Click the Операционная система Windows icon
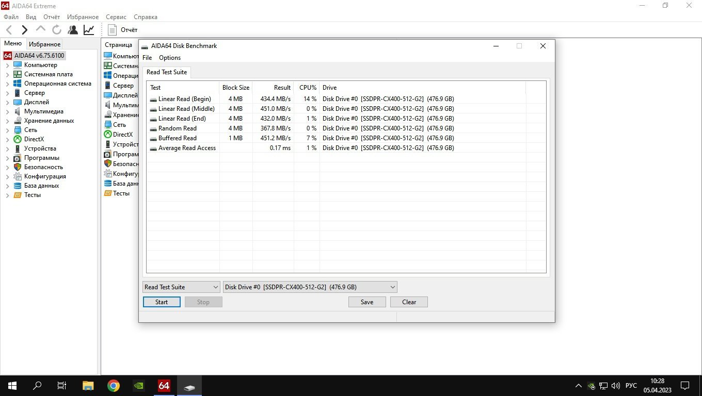 click(18, 84)
